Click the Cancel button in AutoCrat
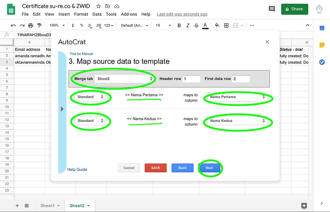 tap(129, 168)
